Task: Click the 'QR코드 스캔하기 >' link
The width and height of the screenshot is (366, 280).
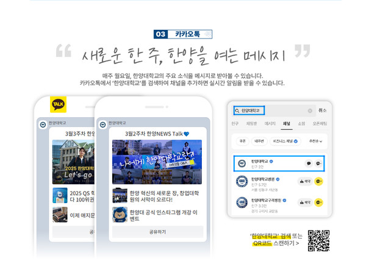Action: click(276, 243)
